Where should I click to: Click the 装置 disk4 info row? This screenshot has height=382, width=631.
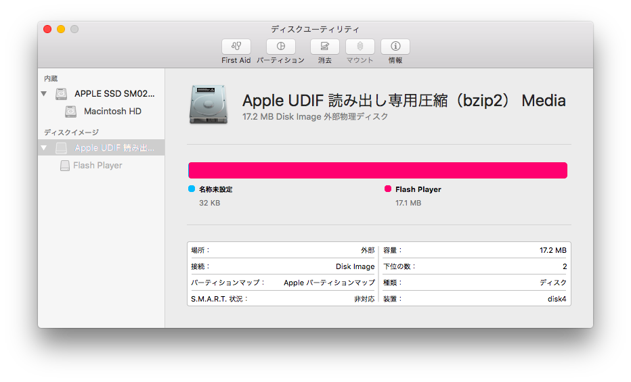click(x=475, y=298)
